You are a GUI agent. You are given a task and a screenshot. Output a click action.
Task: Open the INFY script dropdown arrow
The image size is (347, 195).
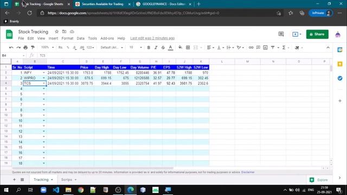point(43,73)
